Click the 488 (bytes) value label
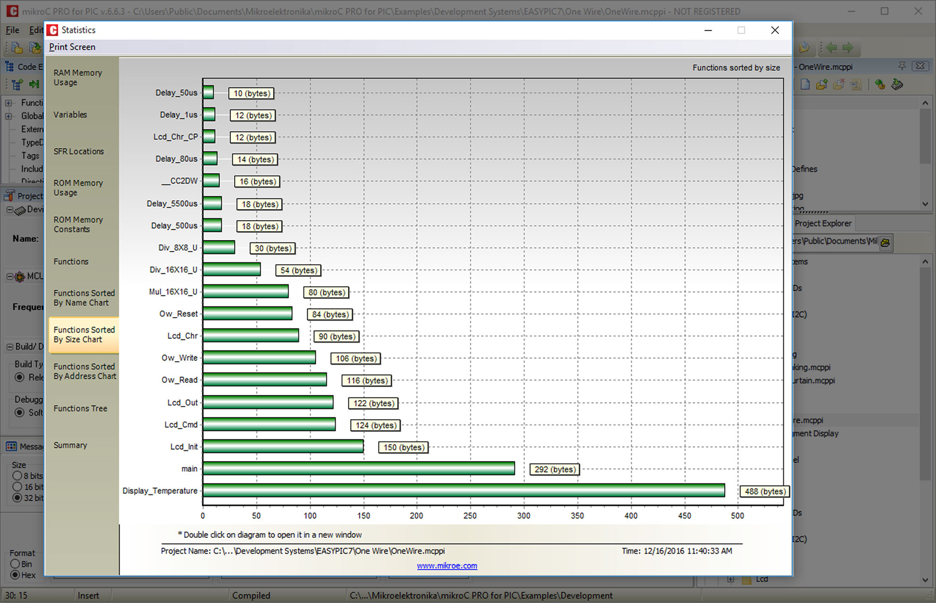This screenshot has height=603, width=936. pos(765,491)
